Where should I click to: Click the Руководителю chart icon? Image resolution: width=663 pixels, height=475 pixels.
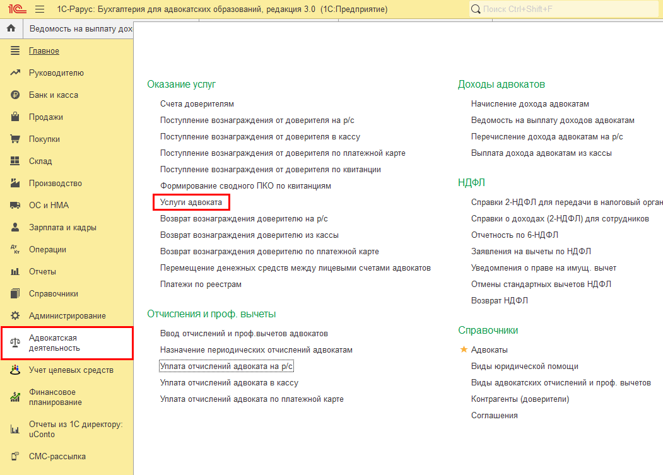tap(16, 73)
